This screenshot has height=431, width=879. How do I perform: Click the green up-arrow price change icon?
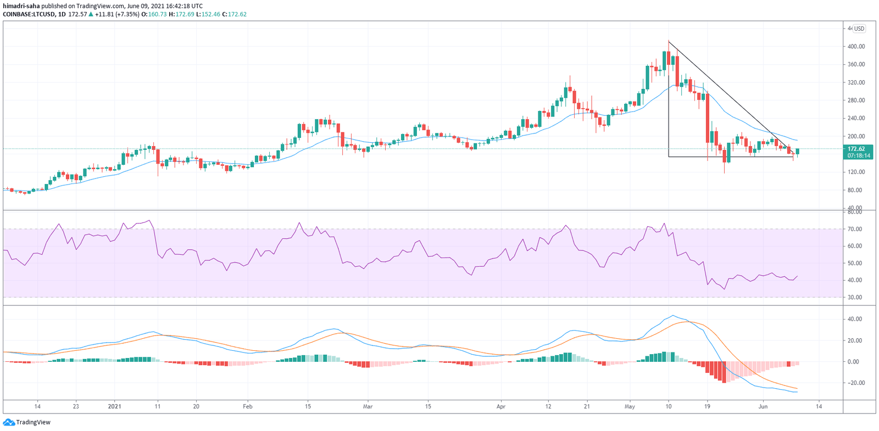pyautogui.click(x=91, y=14)
